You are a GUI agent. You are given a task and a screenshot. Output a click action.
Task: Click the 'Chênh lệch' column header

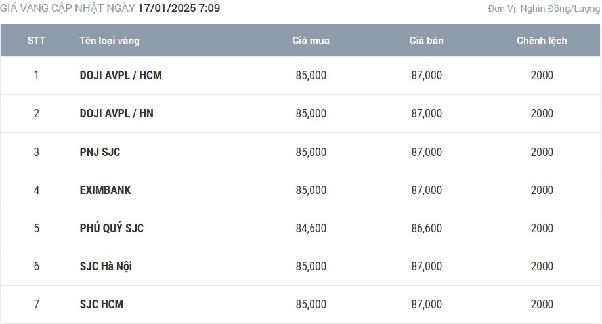click(542, 41)
